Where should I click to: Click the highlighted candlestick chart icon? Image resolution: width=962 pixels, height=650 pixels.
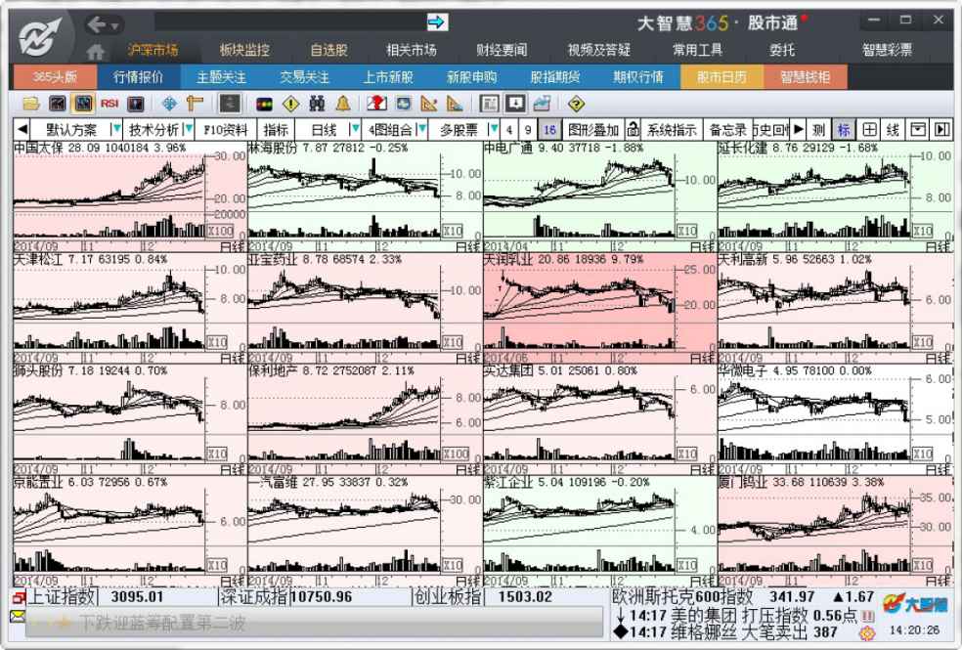[x=83, y=104]
